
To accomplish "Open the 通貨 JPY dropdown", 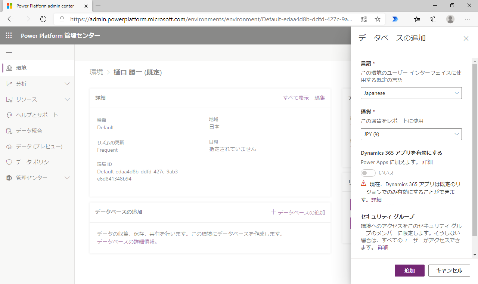I will coord(411,134).
